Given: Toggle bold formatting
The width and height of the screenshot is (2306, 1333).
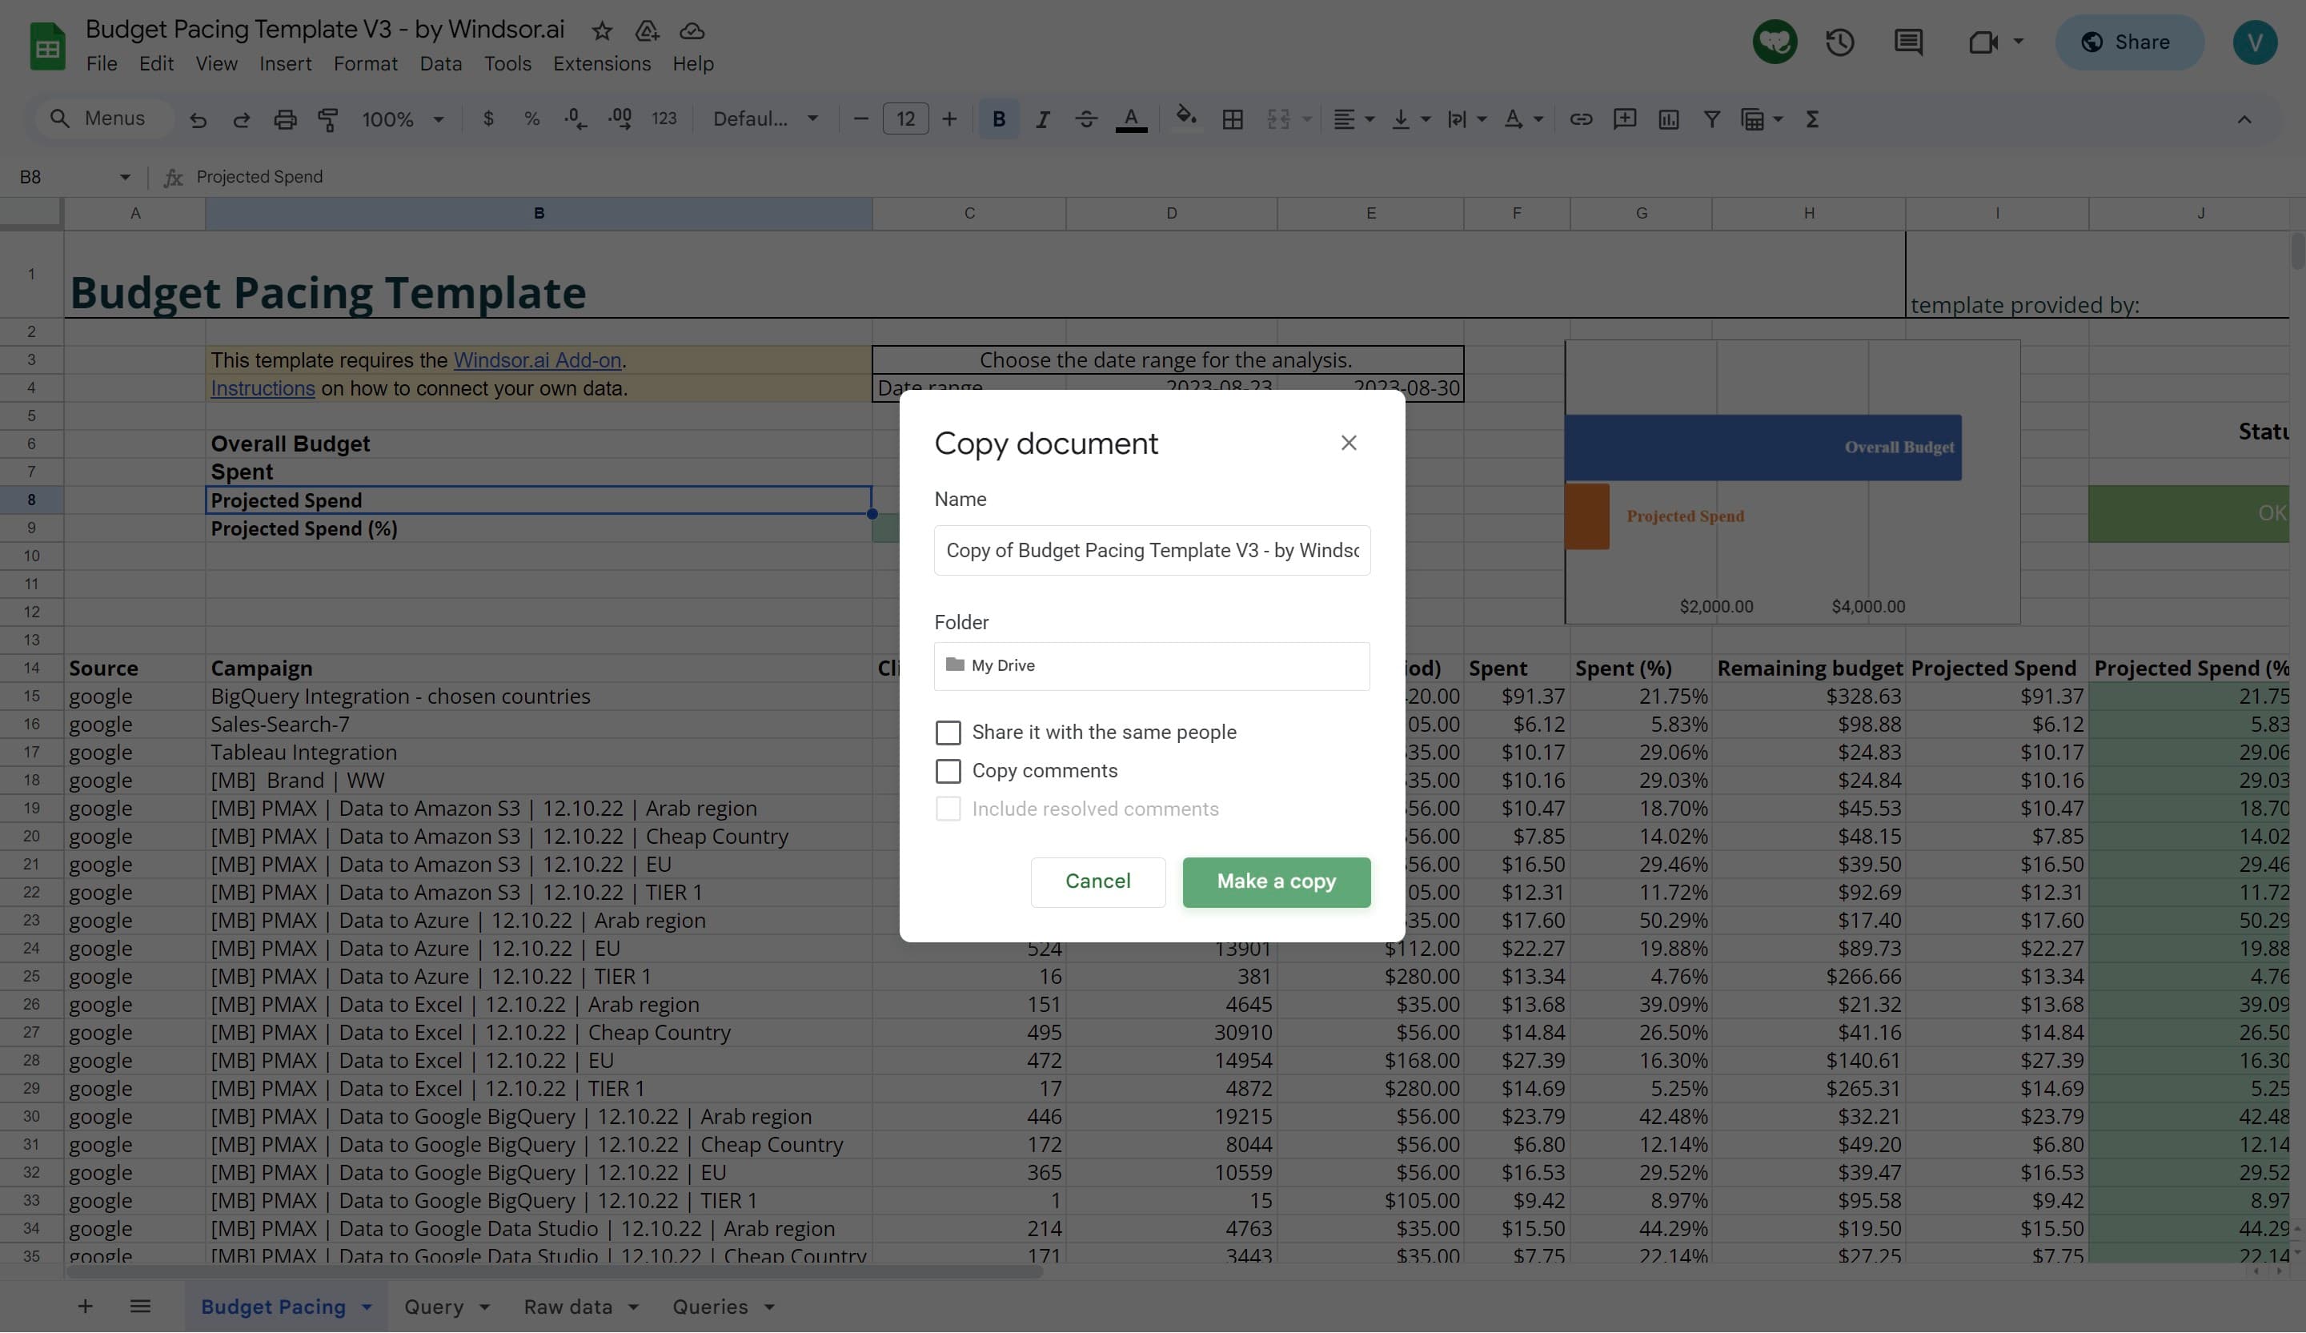Looking at the screenshot, I should [x=998, y=119].
